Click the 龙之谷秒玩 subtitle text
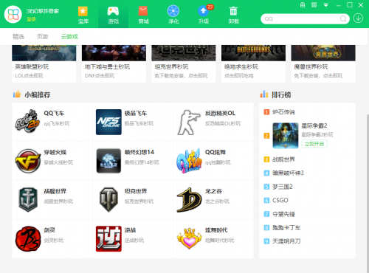 [x=218, y=201]
